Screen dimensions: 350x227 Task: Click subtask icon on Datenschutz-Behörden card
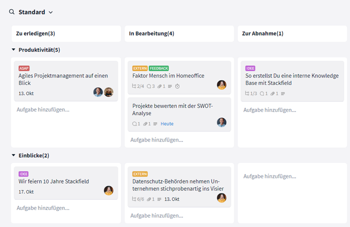134,199
